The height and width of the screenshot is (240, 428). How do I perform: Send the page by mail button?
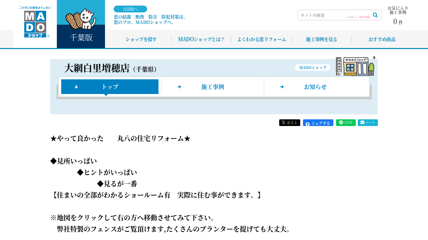pos(367,123)
